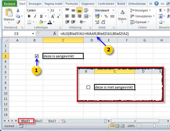
Task: Align text to top of cell
Action: 67,10
